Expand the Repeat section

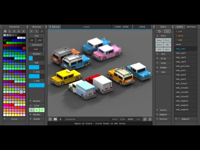coord(163,115)
